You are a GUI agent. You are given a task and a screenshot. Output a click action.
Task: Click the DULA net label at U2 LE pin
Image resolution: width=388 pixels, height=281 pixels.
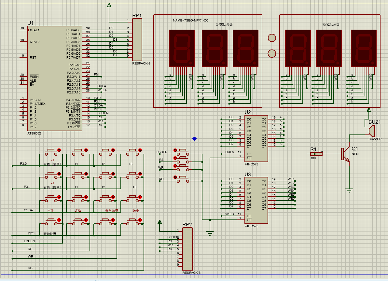click(229, 152)
